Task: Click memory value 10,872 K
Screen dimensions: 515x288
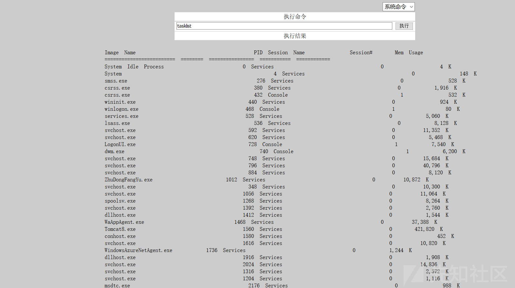Action: point(416,180)
